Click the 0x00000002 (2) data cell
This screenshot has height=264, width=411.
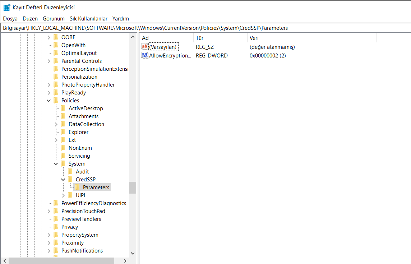(268, 56)
